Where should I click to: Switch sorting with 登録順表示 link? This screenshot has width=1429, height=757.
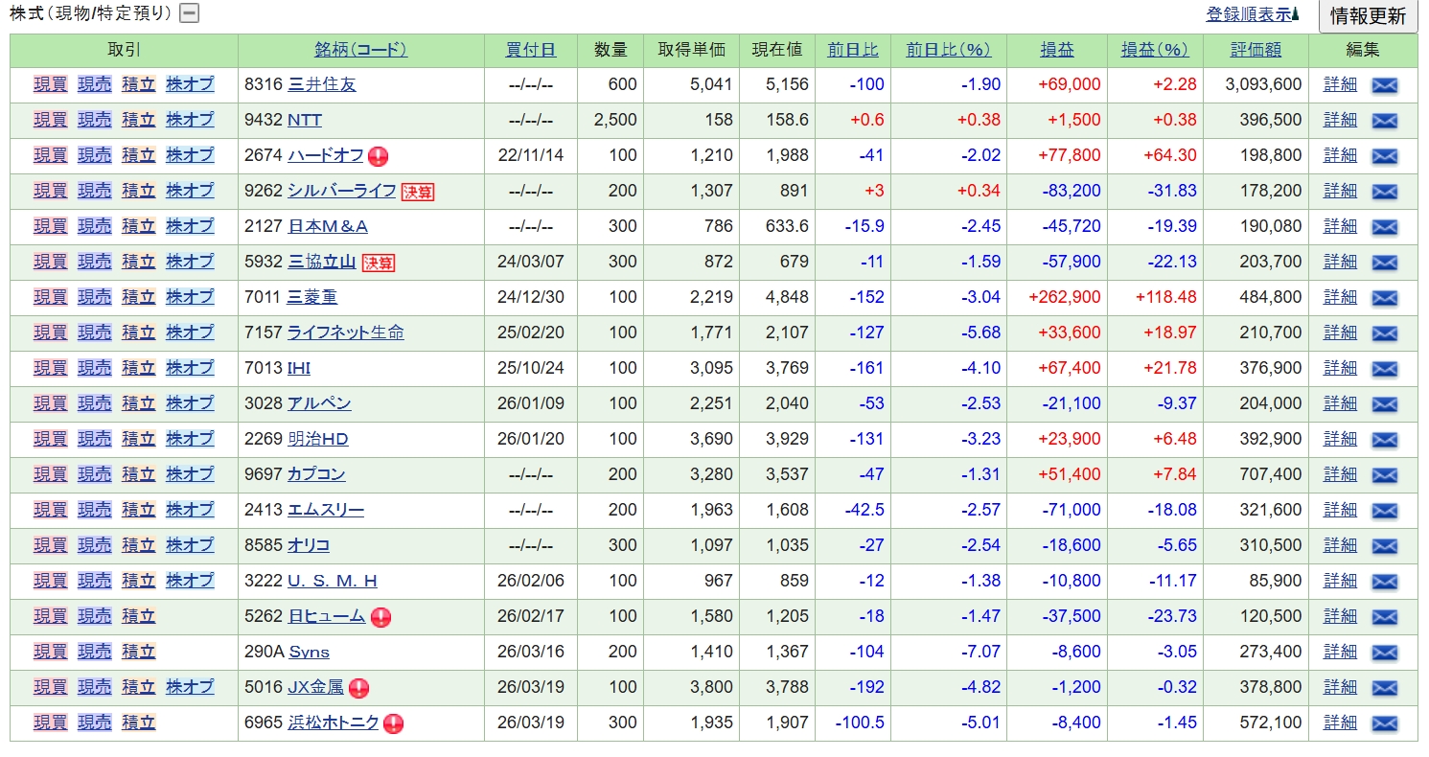coord(1251,14)
